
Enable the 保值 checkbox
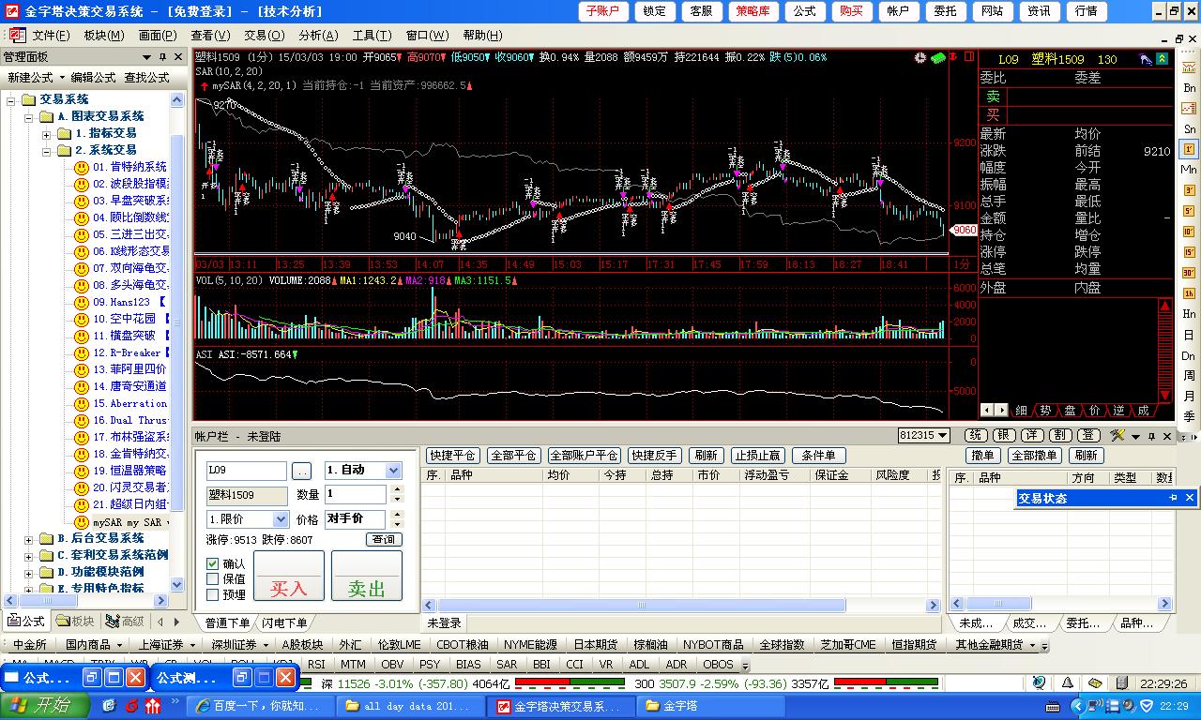(213, 579)
